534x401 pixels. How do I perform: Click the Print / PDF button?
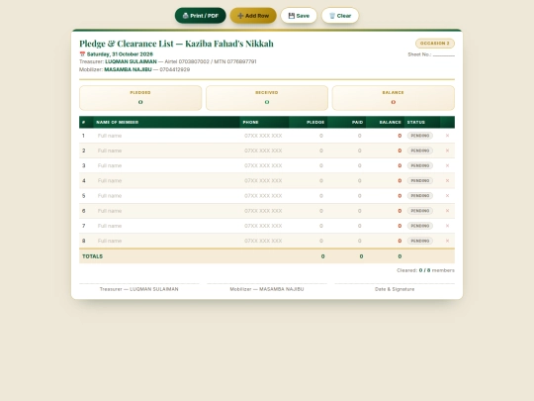coord(200,16)
